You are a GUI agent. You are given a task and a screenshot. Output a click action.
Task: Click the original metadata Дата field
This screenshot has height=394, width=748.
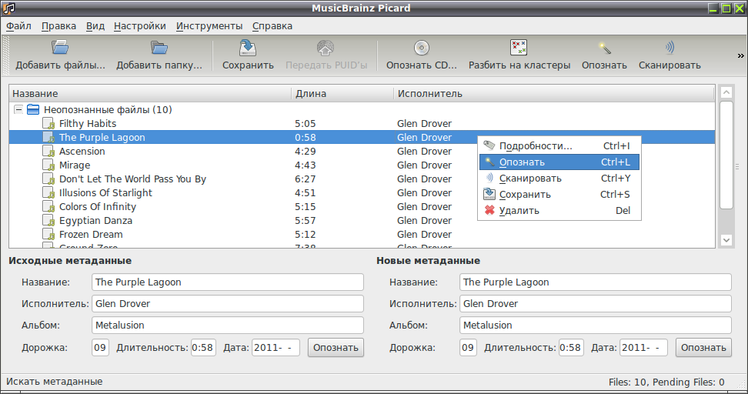[275, 347]
